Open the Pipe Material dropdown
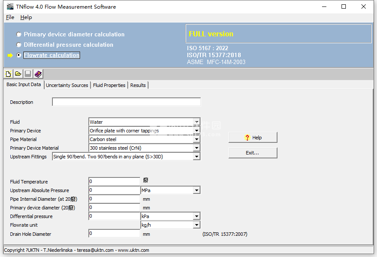This screenshot has height=257, width=377. click(x=197, y=139)
